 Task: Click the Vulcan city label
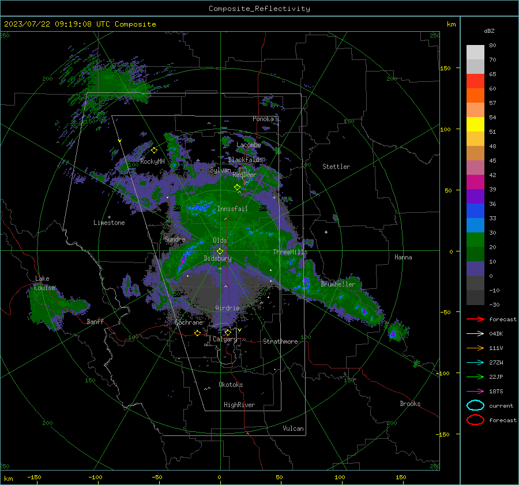coord(293,428)
